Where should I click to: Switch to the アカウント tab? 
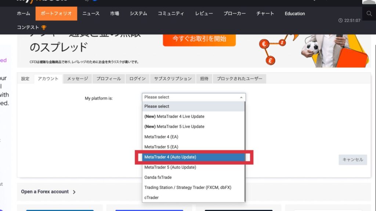(x=48, y=79)
